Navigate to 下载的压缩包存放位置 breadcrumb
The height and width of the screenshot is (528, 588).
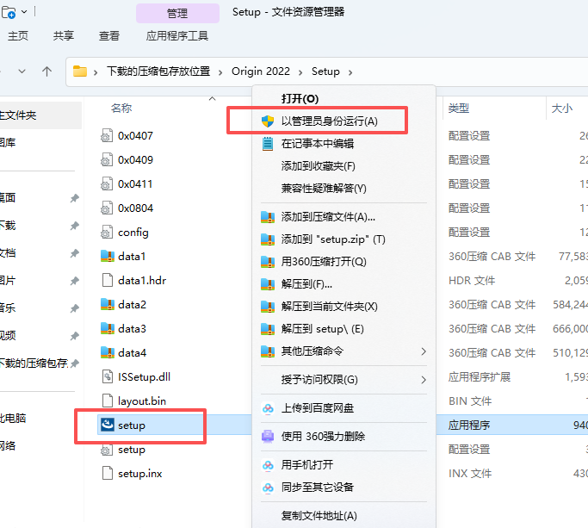158,71
